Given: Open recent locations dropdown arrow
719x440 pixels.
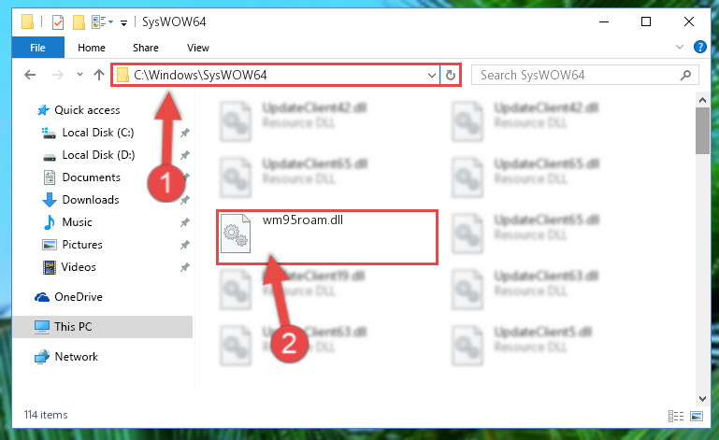Looking at the screenshot, I should (x=79, y=74).
